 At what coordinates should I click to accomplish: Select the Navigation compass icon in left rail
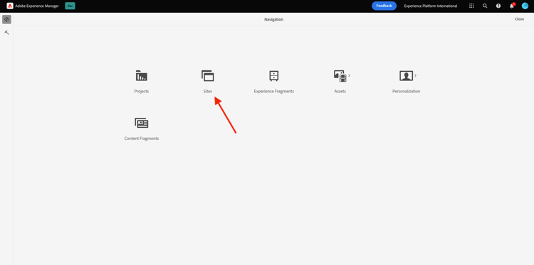(6, 19)
